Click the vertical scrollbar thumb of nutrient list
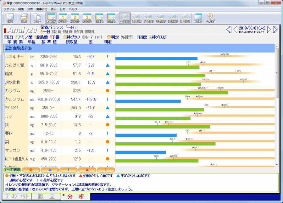283x203 pixels. click(x=277, y=73)
